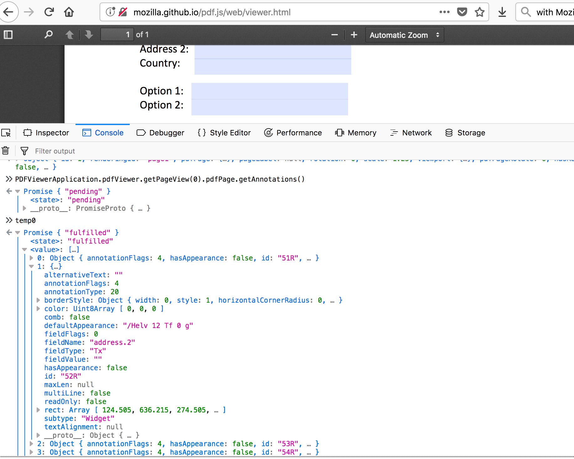Screen dimensions: 574x459
Task: Toggle the element picker tool
Action: [6, 133]
